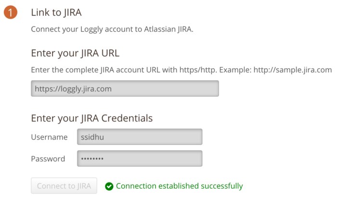Click the Connection established successfully message
Screen dimensions: 337x197
[x=179, y=186]
